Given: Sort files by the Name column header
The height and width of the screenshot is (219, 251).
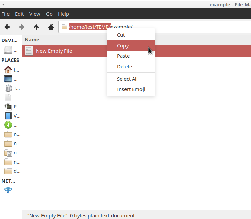Looking at the screenshot, I should click(32, 40).
